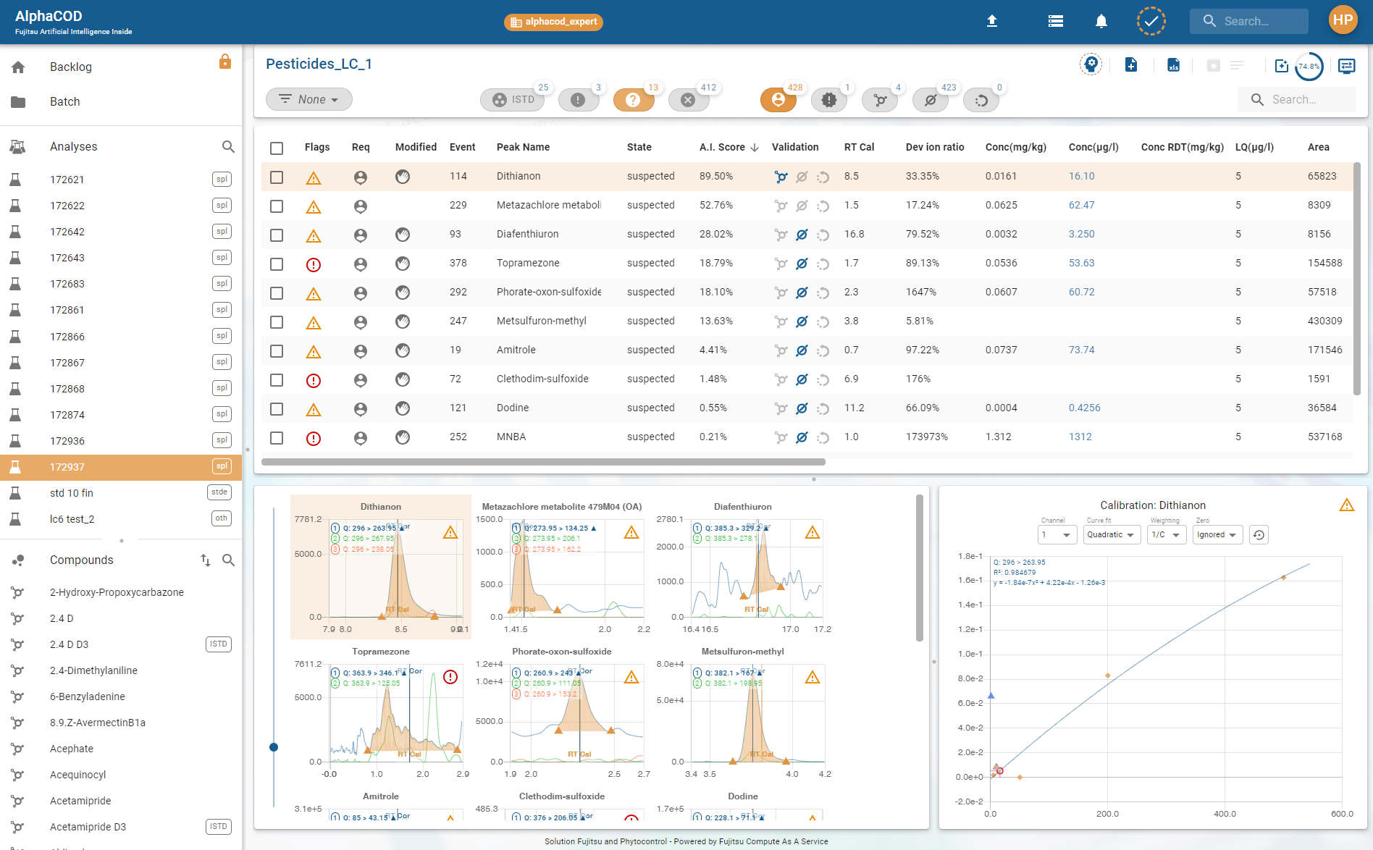Viewport: 1373px width, 850px height.
Task: Check the Dithianon row checkbox
Action: (x=277, y=177)
